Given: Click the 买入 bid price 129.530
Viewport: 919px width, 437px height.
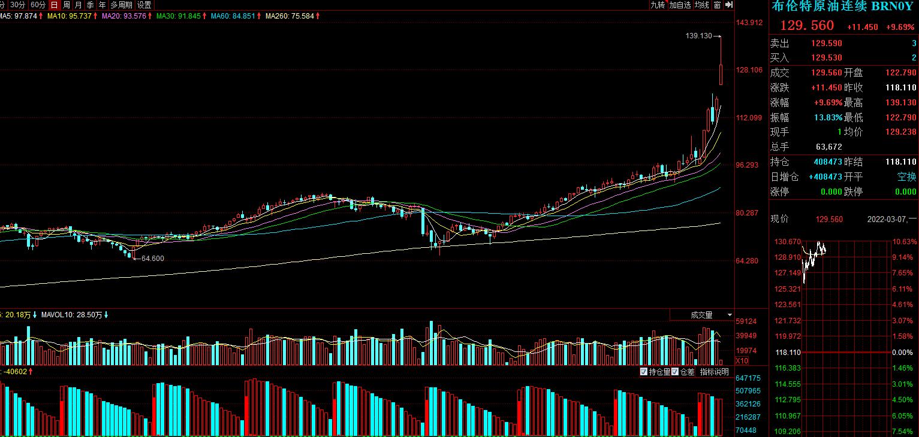Looking at the screenshot, I should [827, 57].
